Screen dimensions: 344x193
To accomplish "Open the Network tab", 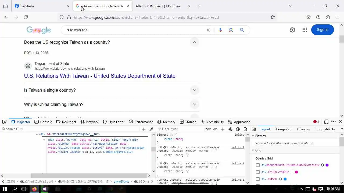I will tap(89, 122).
